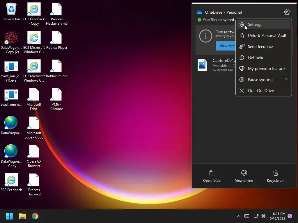The height and width of the screenshot is (223, 298).
Task: Choose Quit OneDrive
Action: [263, 91]
